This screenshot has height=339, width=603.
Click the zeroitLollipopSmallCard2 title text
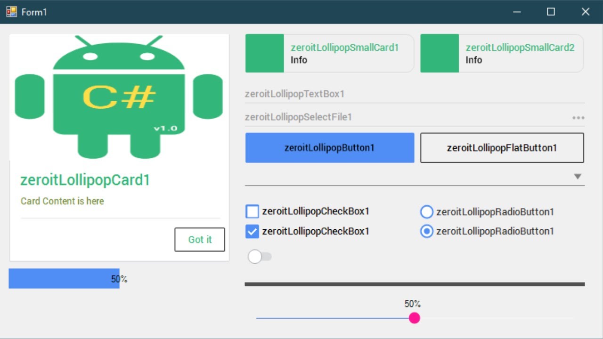pyautogui.click(x=520, y=48)
